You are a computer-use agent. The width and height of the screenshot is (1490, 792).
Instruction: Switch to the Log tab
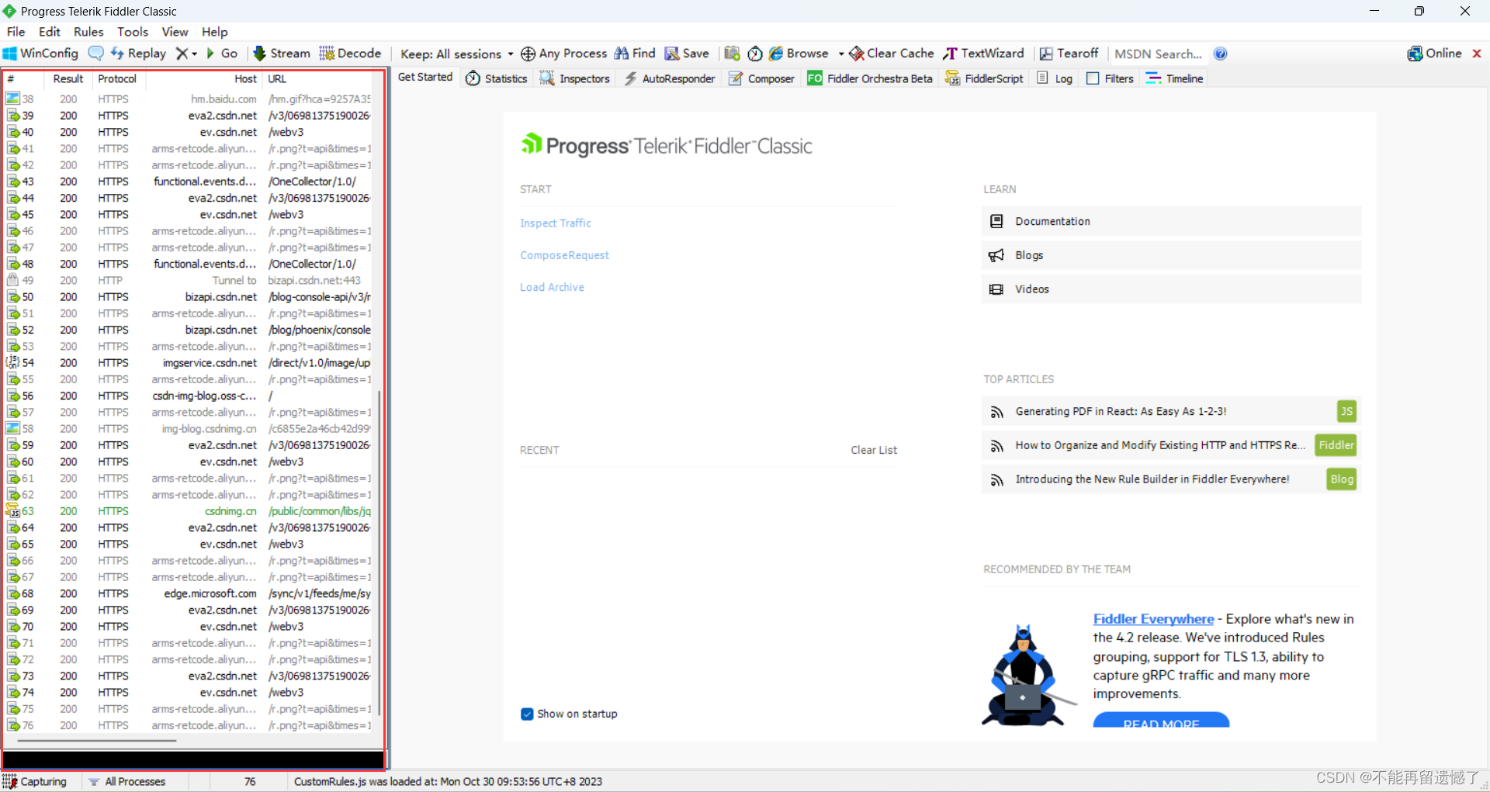1055,78
